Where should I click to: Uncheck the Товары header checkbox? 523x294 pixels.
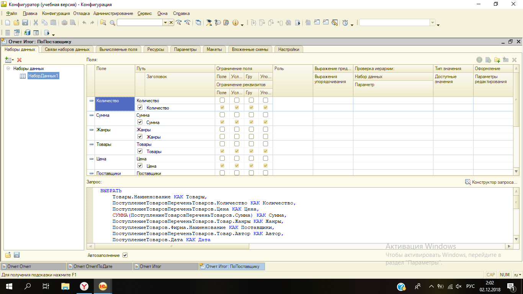click(140, 152)
